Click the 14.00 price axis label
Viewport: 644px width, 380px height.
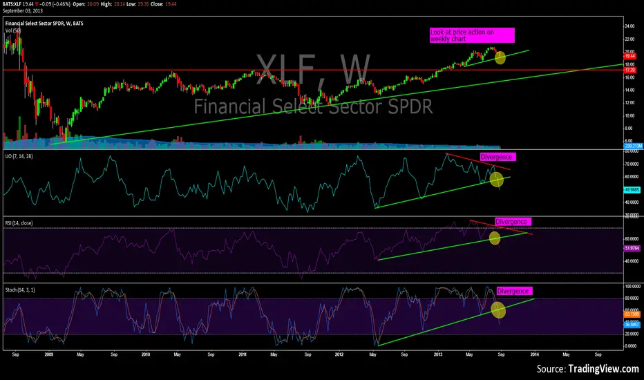(x=629, y=91)
